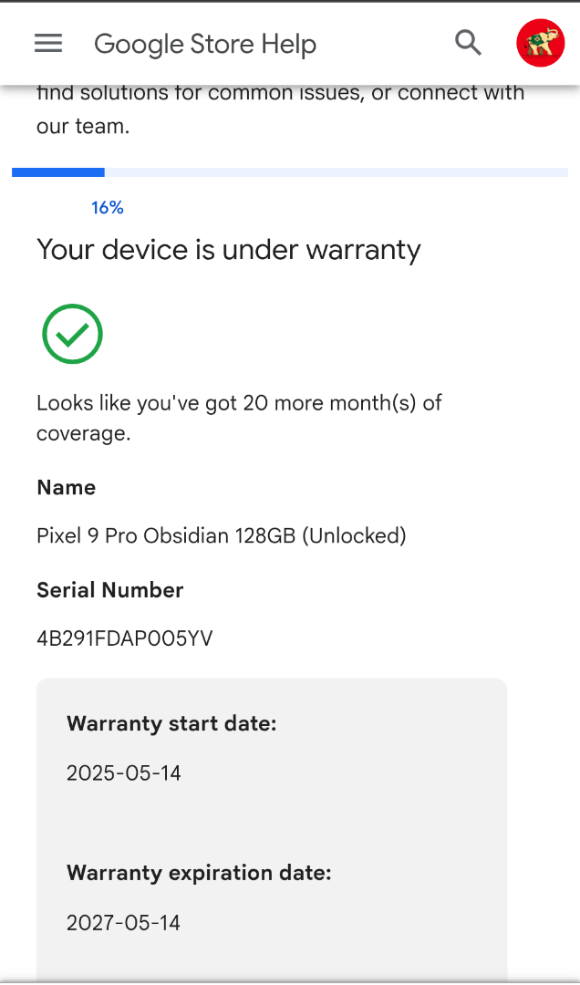Click the 20 more months coverage text
The image size is (580, 985).
tap(239, 418)
